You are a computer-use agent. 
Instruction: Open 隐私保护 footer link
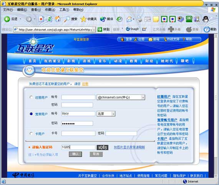coord(179,176)
